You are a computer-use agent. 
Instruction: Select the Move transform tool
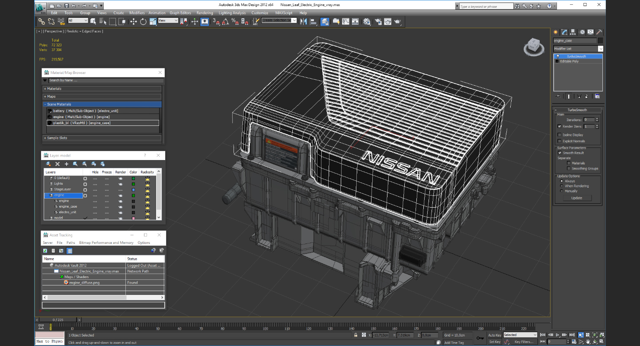pyautogui.click(x=133, y=22)
